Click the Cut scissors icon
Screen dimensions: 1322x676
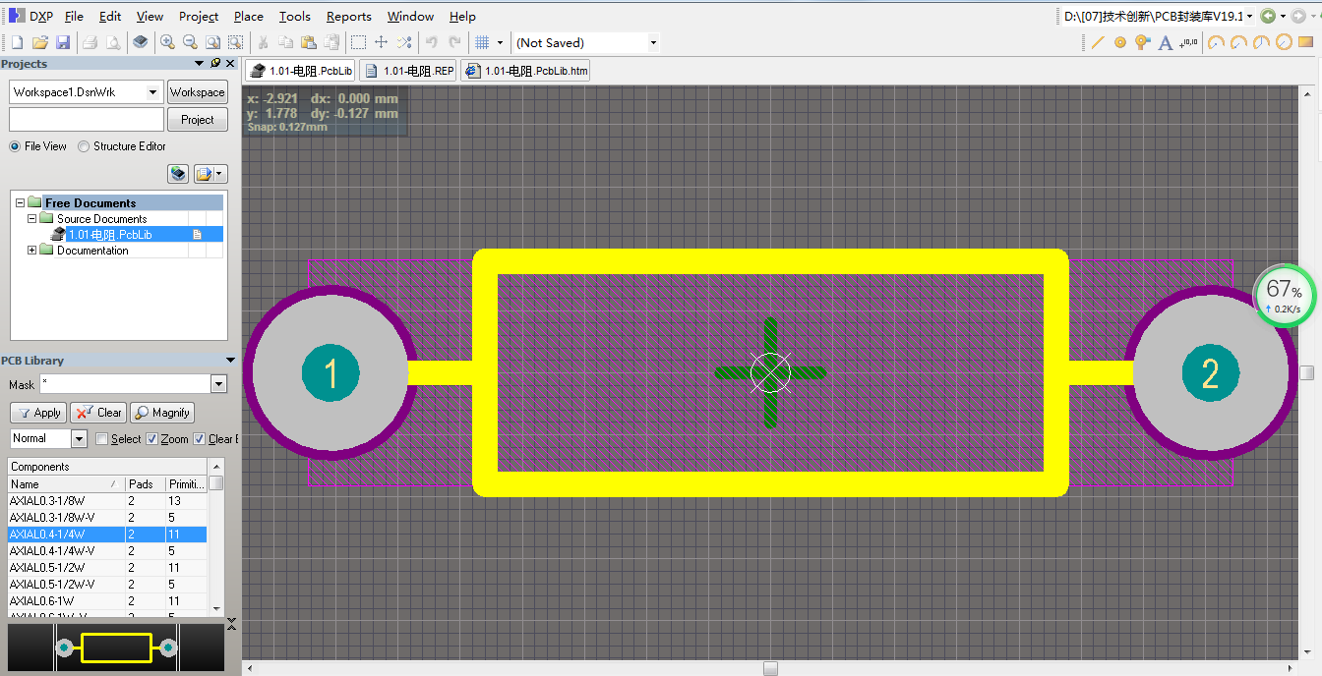pyautogui.click(x=263, y=42)
